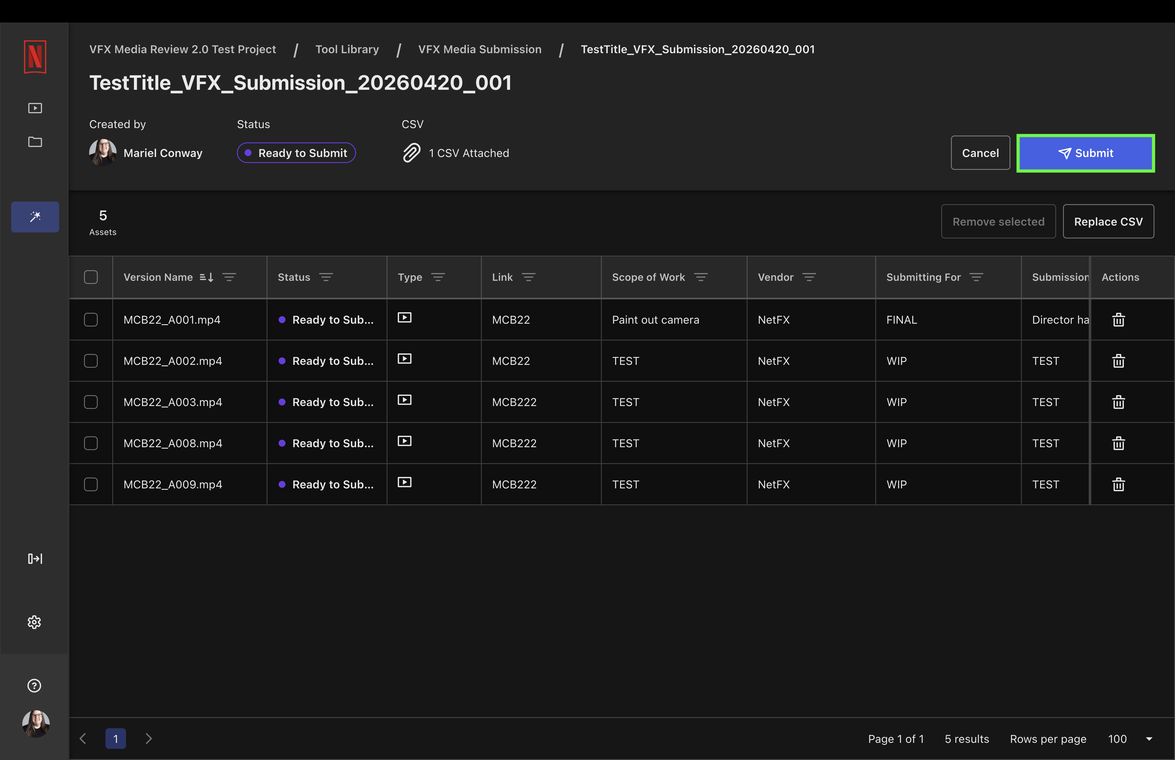Click 'Ready to Sub...' status in A001 row

point(326,320)
